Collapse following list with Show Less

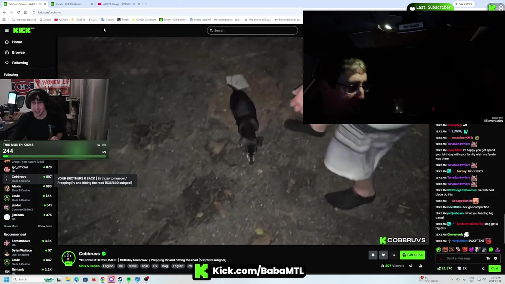[x=45, y=226]
